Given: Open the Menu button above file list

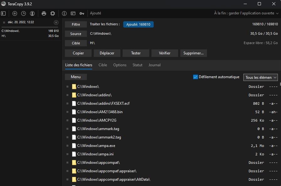Looking at the screenshot, I should (76, 77).
